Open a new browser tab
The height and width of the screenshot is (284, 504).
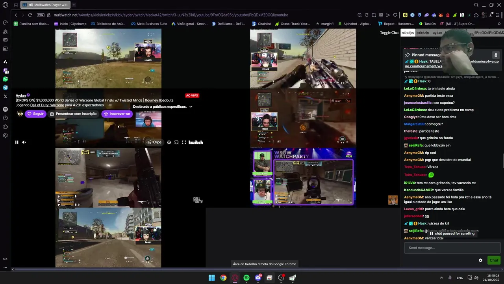coord(74,5)
